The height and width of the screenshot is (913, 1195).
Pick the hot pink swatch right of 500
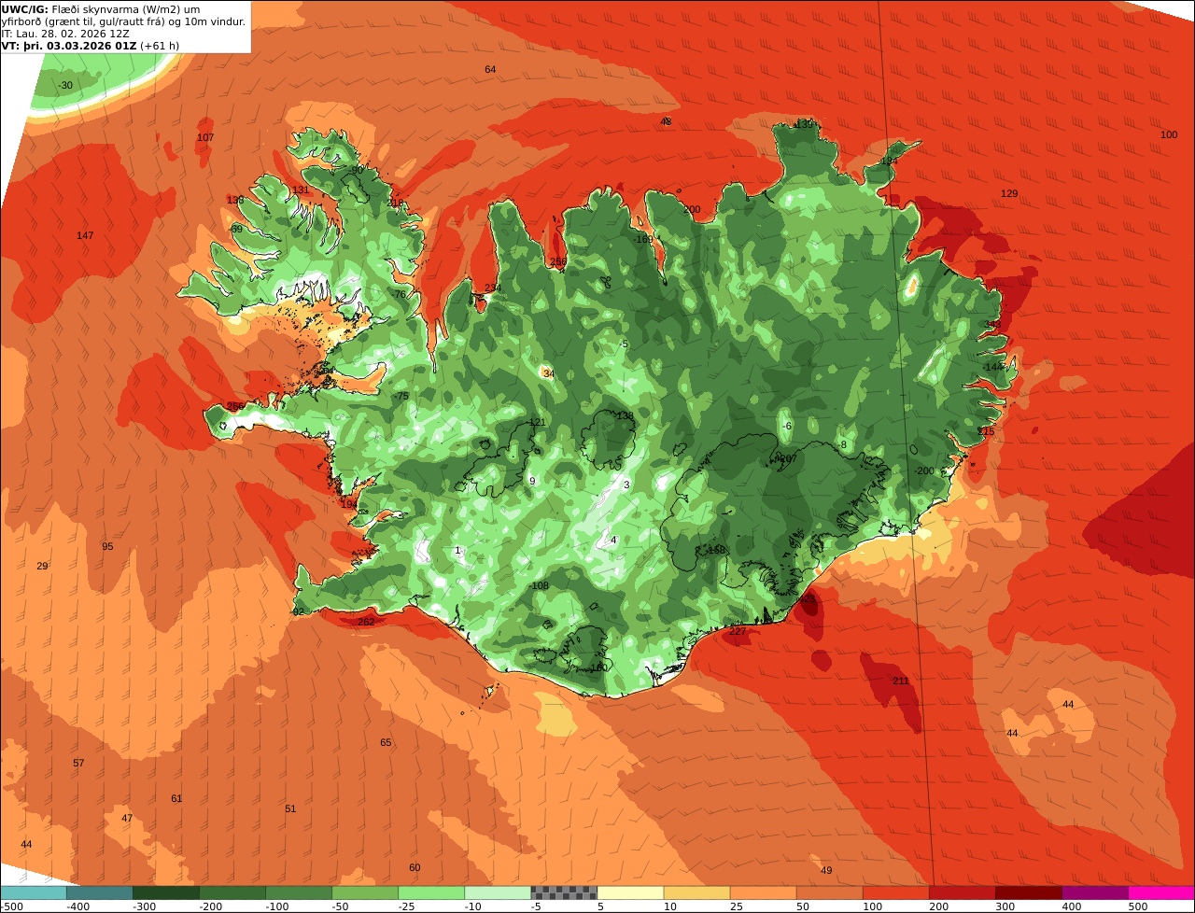click(x=1161, y=892)
